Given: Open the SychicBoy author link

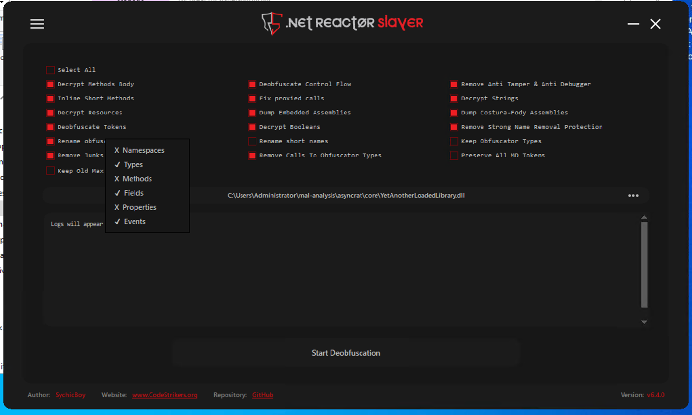Looking at the screenshot, I should pos(70,395).
